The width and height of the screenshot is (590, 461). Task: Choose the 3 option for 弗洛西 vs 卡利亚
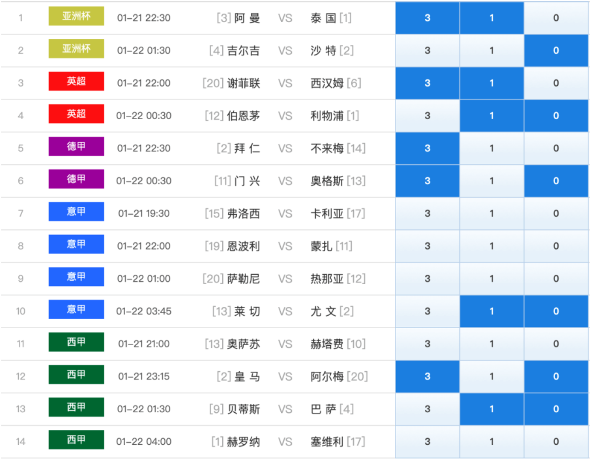click(427, 214)
